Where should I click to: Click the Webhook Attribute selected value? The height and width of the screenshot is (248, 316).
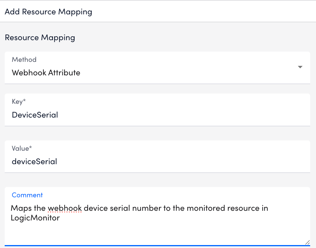pos(46,72)
